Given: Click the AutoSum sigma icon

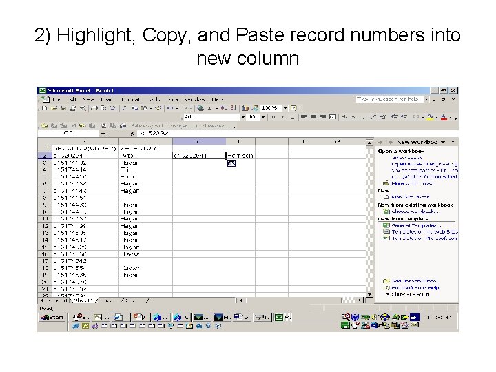Looking at the screenshot, I should [209, 108].
